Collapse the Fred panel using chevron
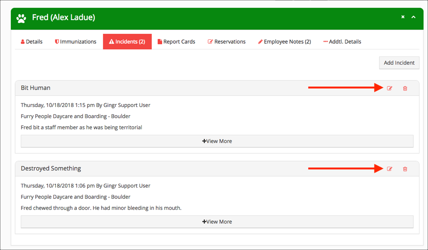The height and width of the screenshot is (250, 428). click(413, 17)
